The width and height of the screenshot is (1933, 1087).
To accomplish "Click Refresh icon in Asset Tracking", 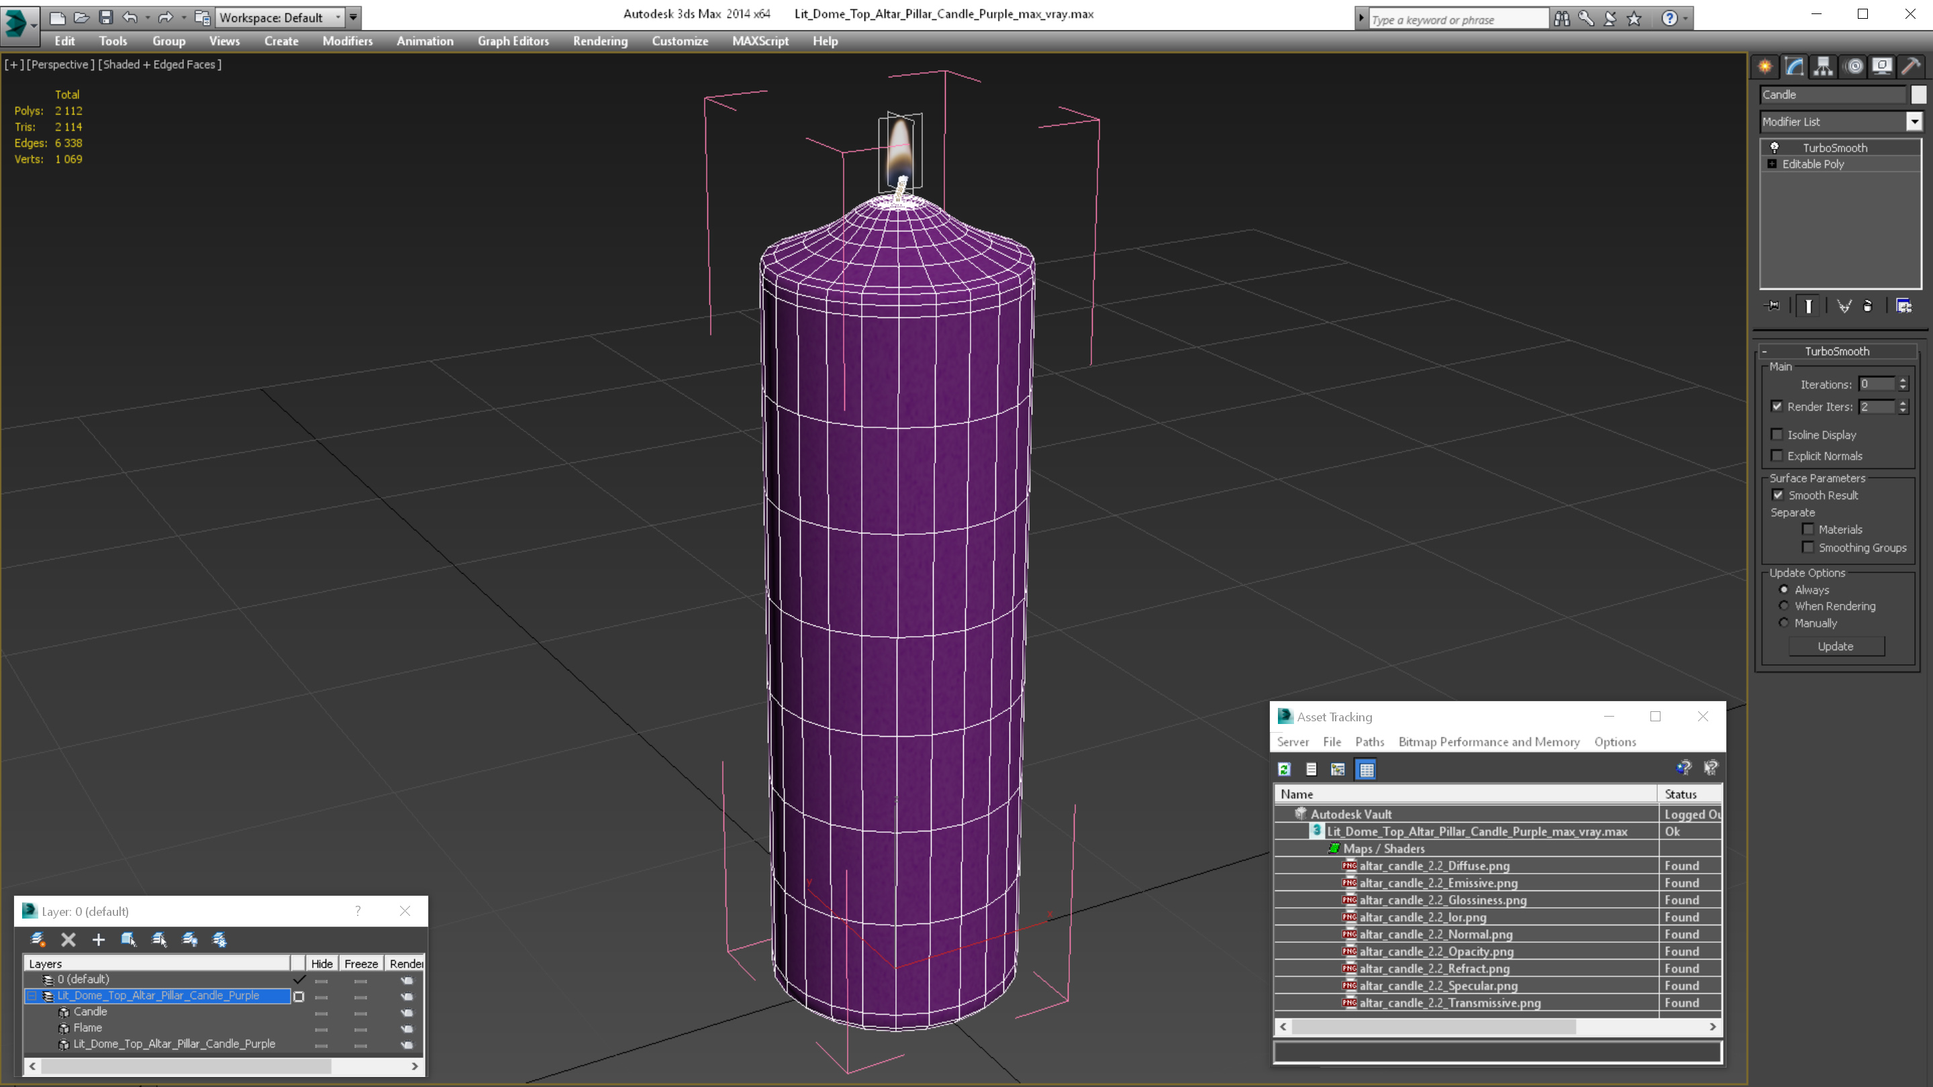I will click(x=1284, y=769).
